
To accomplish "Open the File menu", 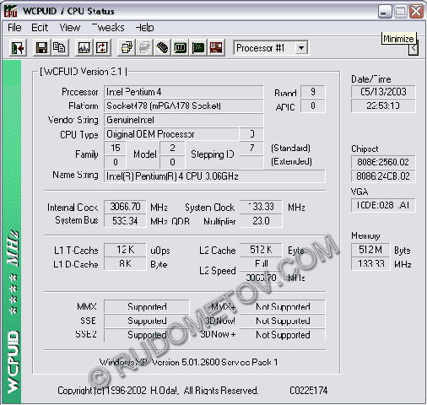I will [14, 28].
